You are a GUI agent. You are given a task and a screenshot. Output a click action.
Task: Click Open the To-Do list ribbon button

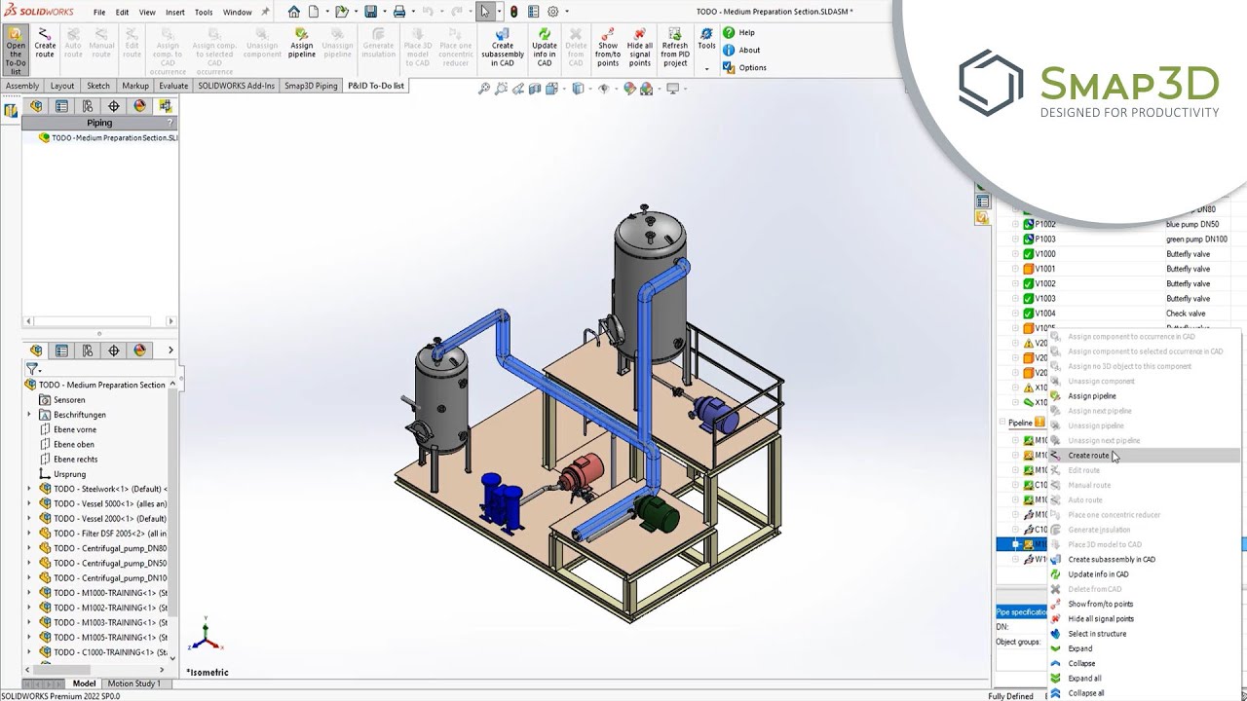16,51
